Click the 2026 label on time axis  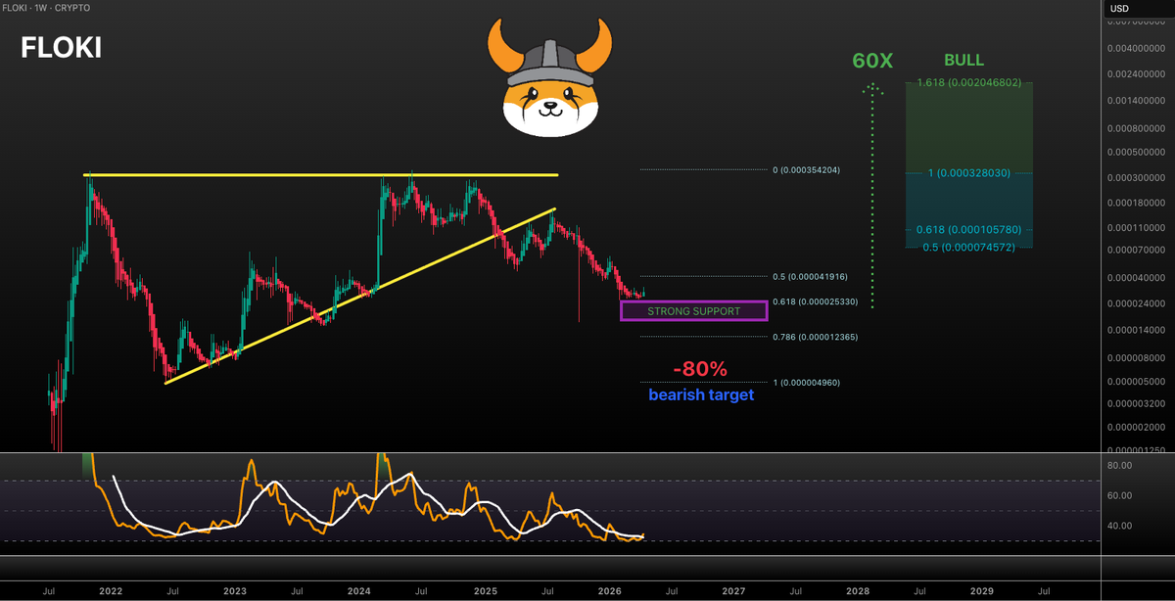[x=608, y=591]
